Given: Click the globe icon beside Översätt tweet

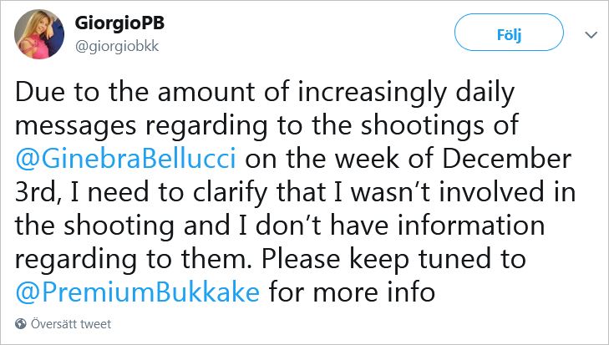Looking at the screenshot, I should coord(22,324).
